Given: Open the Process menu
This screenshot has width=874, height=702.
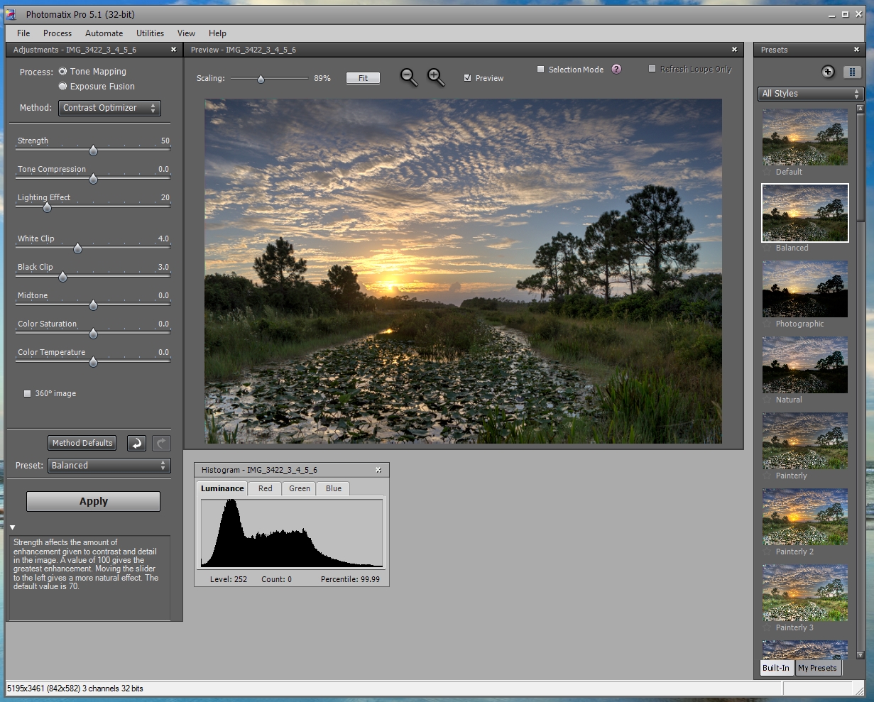Looking at the screenshot, I should 58,33.
